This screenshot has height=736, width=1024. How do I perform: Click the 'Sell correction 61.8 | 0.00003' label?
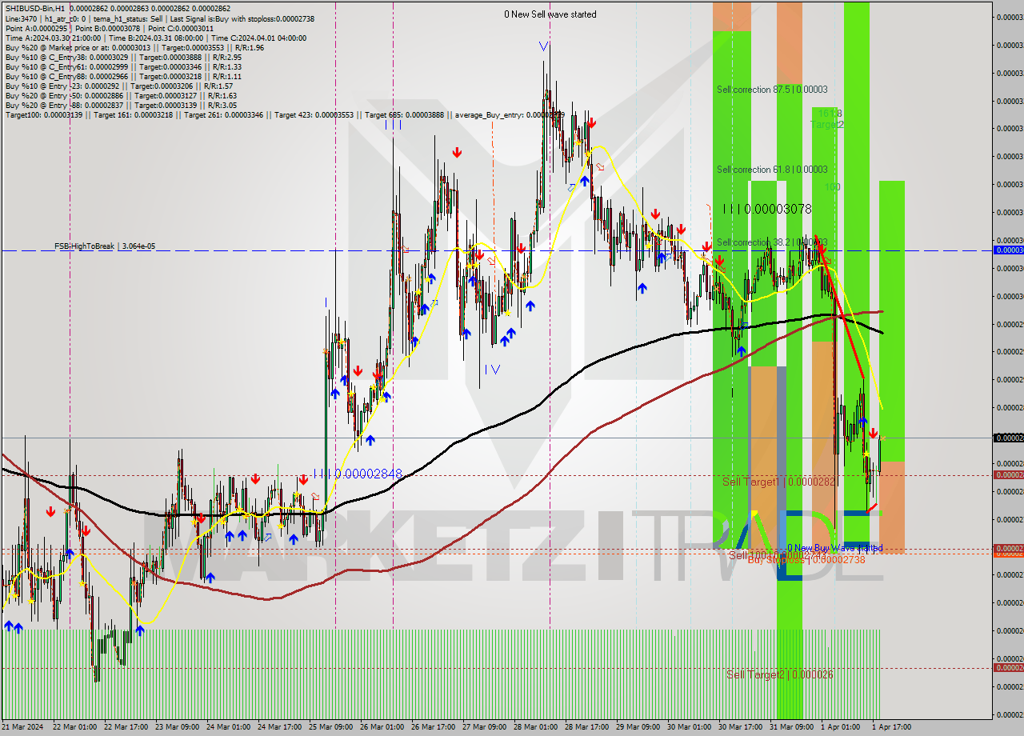(x=772, y=170)
